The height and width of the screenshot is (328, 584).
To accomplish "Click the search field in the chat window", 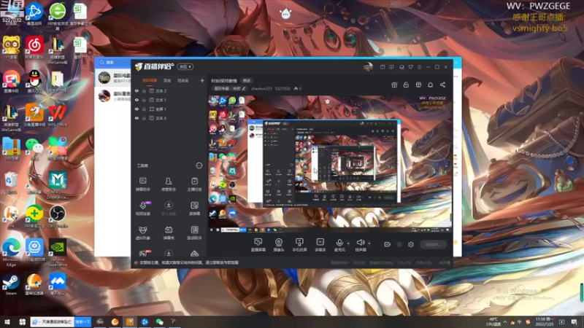I will point(113,63).
